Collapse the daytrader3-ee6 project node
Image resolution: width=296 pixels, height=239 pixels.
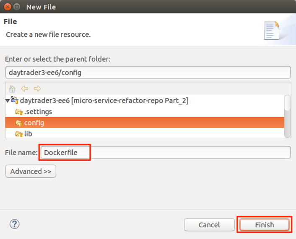pyautogui.click(x=8, y=101)
